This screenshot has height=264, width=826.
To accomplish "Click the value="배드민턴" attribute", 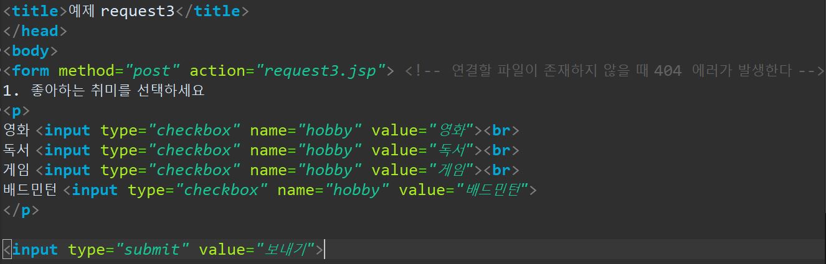I will (x=464, y=190).
